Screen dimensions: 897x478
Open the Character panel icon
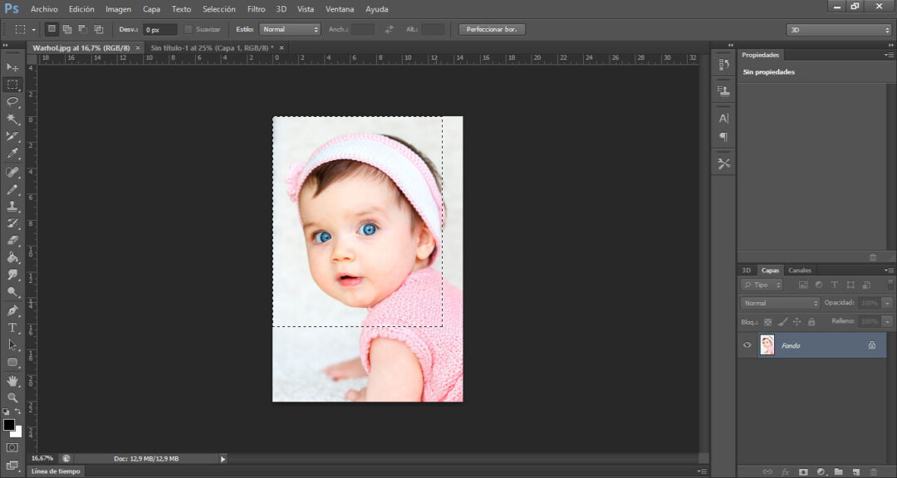(x=723, y=119)
